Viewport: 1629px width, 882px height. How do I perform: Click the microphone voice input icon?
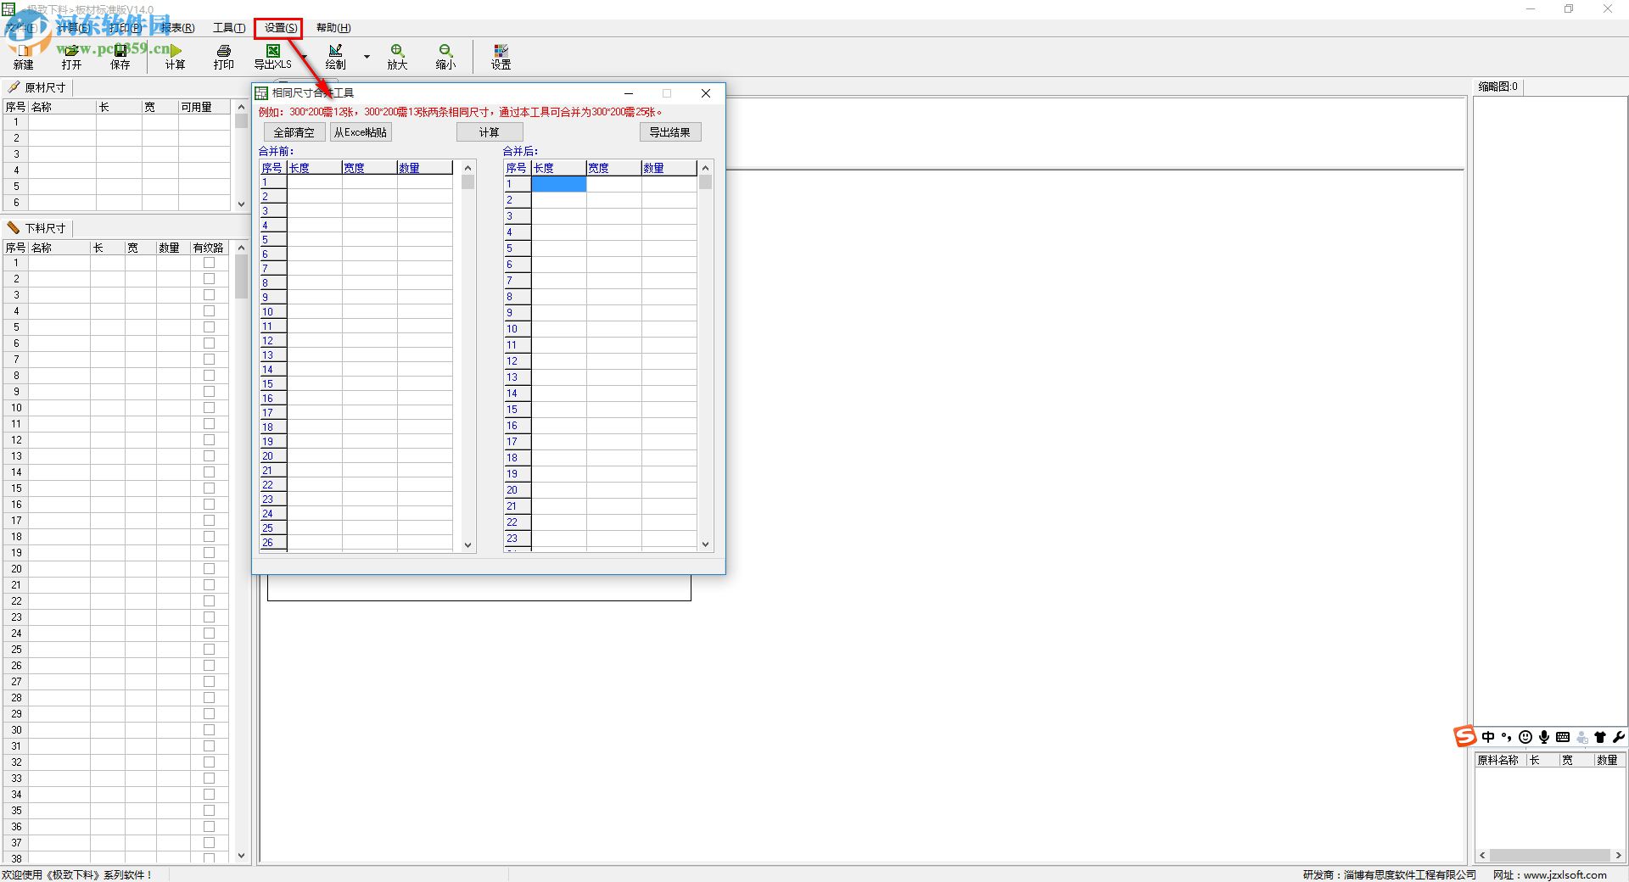pos(1544,737)
